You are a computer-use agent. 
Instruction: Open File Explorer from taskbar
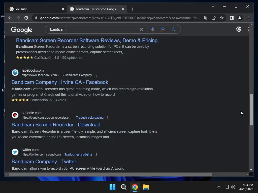(x=146, y=187)
